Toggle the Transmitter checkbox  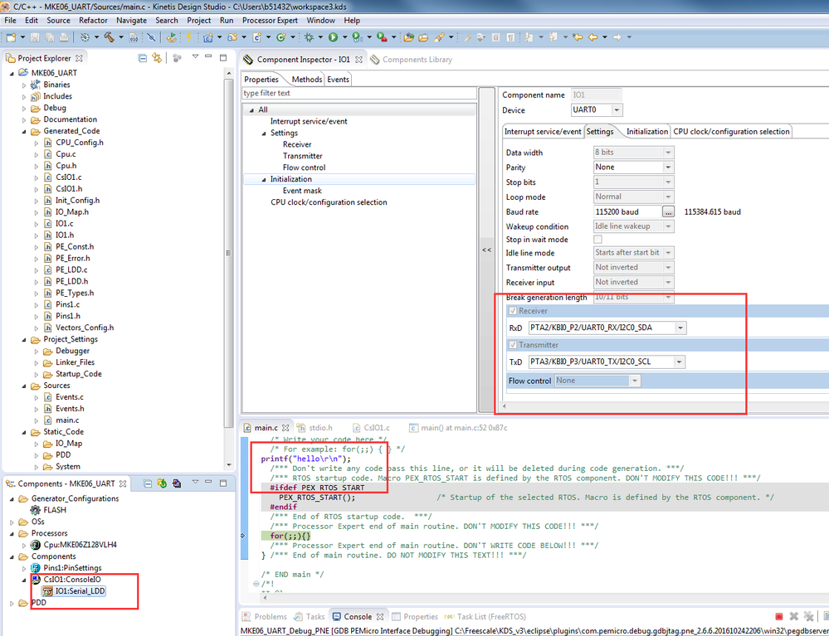click(512, 344)
